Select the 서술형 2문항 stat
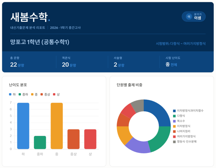216x168 pixels. tap(119, 64)
